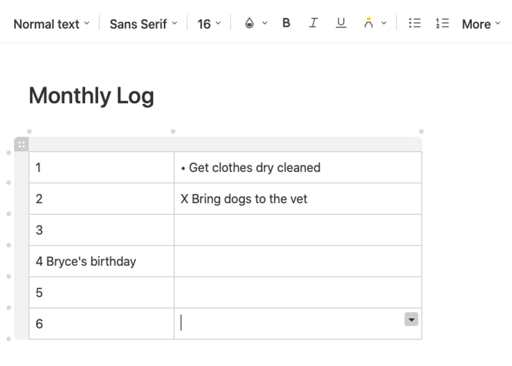Select the first column header bar
Screen dimensions: 512x366
coord(101,144)
